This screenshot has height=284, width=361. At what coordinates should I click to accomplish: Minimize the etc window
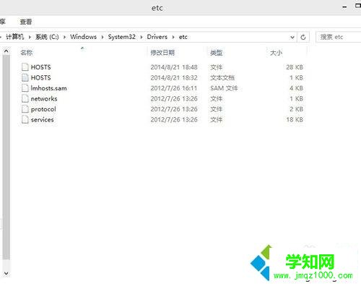point(344,7)
